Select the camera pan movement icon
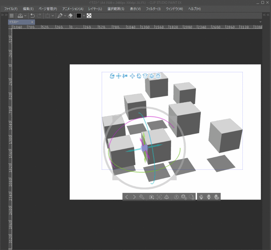 point(119,76)
